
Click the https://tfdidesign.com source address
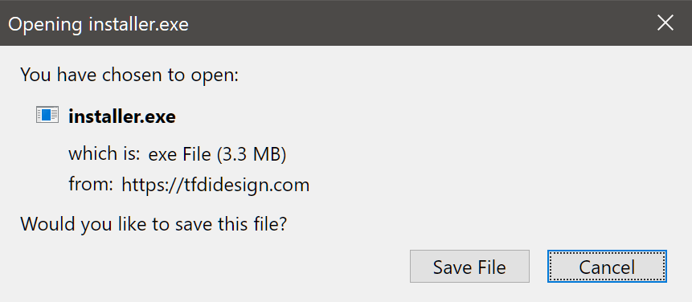[x=215, y=186]
